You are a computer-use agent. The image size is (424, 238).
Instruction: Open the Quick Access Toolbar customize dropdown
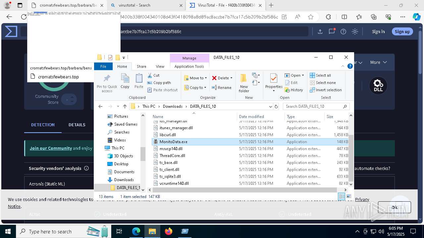pyautogui.click(x=124, y=58)
